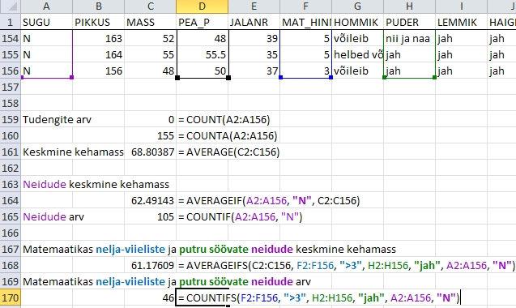The image size is (516, 308).
Task: Select cell H154 nii ja naa
Action: [x=409, y=39]
